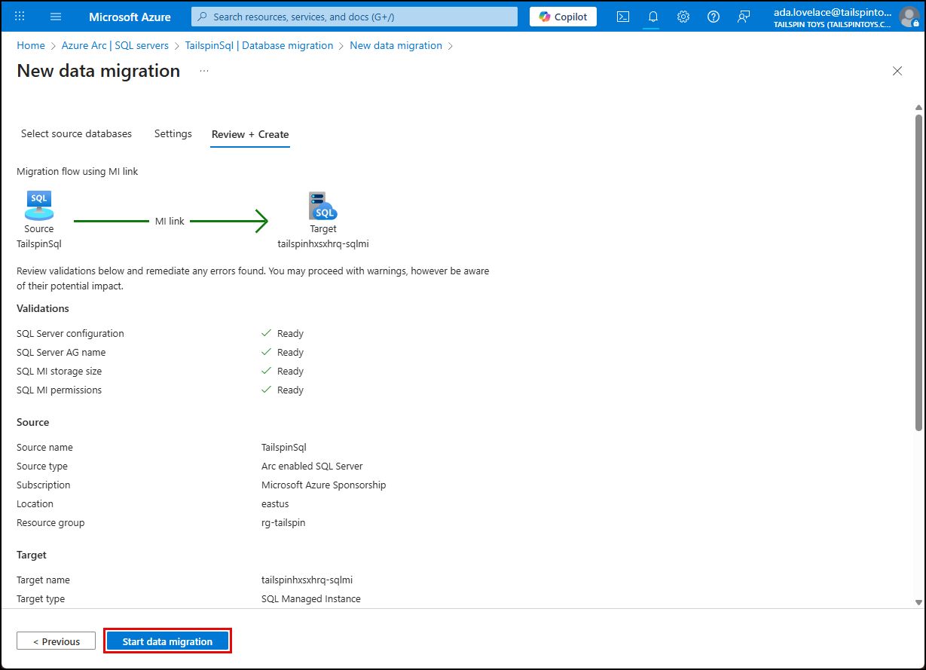
Task: Navigate to Home via breadcrumb
Action: tap(30, 45)
